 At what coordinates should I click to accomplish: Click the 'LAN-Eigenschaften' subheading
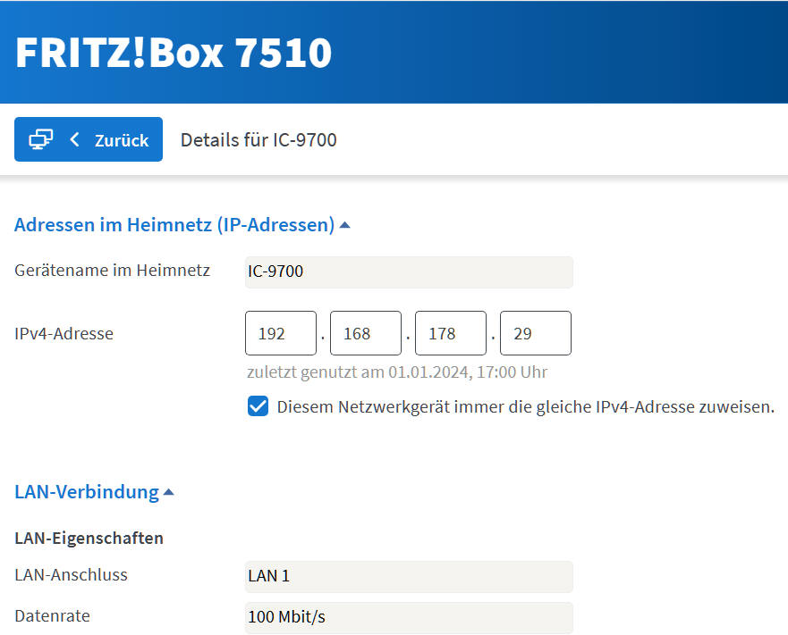(x=89, y=539)
